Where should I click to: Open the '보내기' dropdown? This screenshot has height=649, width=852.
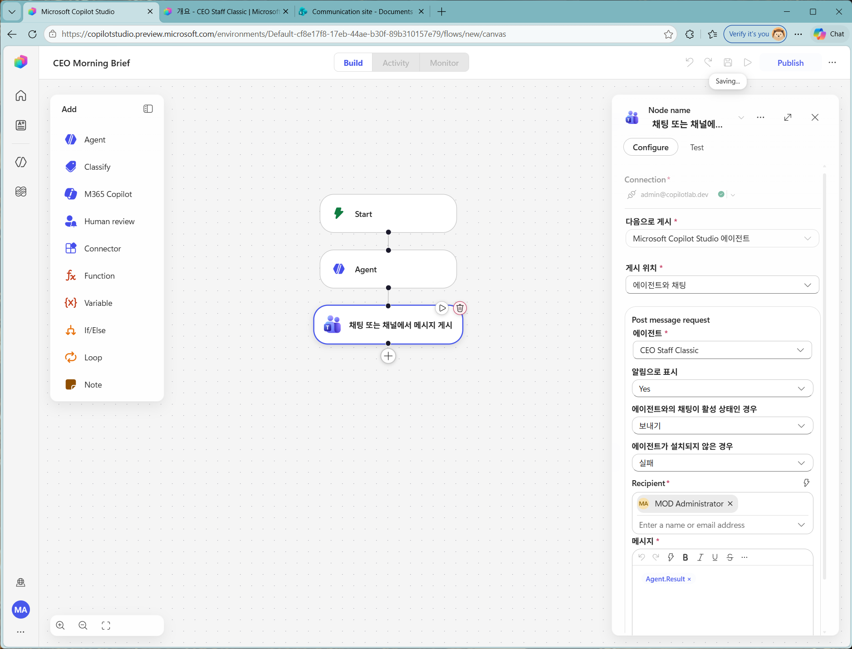[722, 426]
